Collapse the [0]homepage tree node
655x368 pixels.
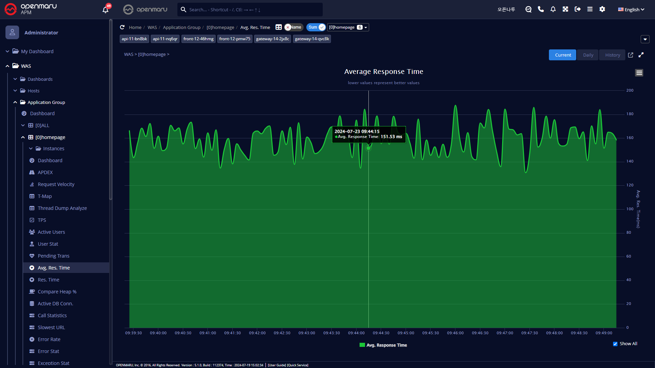click(x=23, y=137)
